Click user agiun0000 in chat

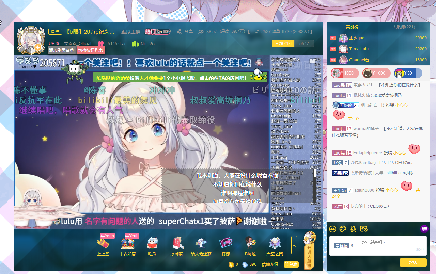pyautogui.click(x=364, y=190)
